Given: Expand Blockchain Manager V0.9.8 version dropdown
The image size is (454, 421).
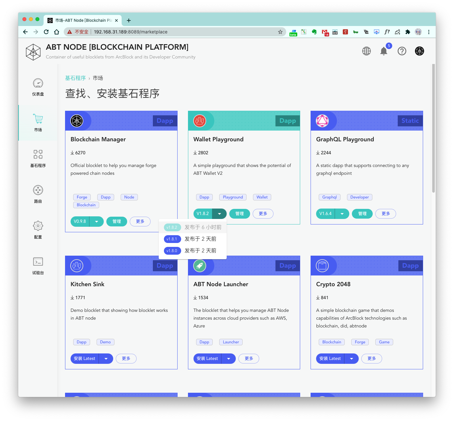Looking at the screenshot, I should tap(97, 222).
